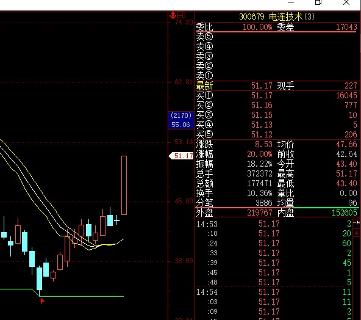This screenshot has width=361, height=320.
Task: Click the boxed 日 period icon
Action: pos(182,15)
